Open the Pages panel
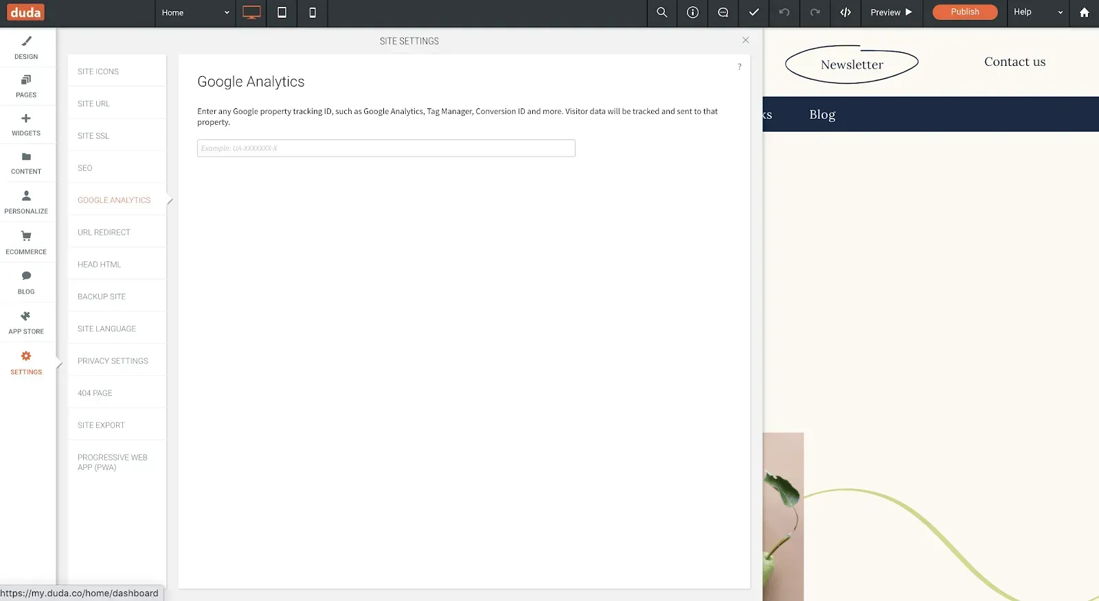Screen dimensions: 1099x601 26,86
